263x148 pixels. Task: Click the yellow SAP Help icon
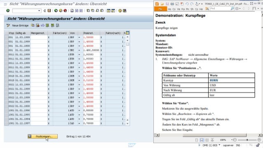tap(120, 11)
